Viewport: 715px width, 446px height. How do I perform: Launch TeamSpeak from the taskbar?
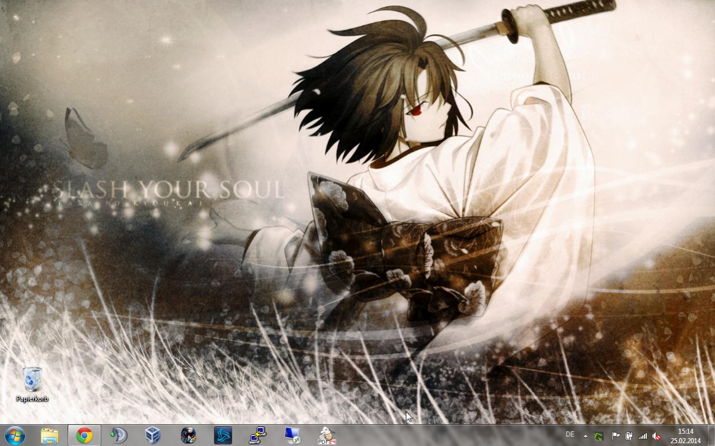[x=119, y=435]
